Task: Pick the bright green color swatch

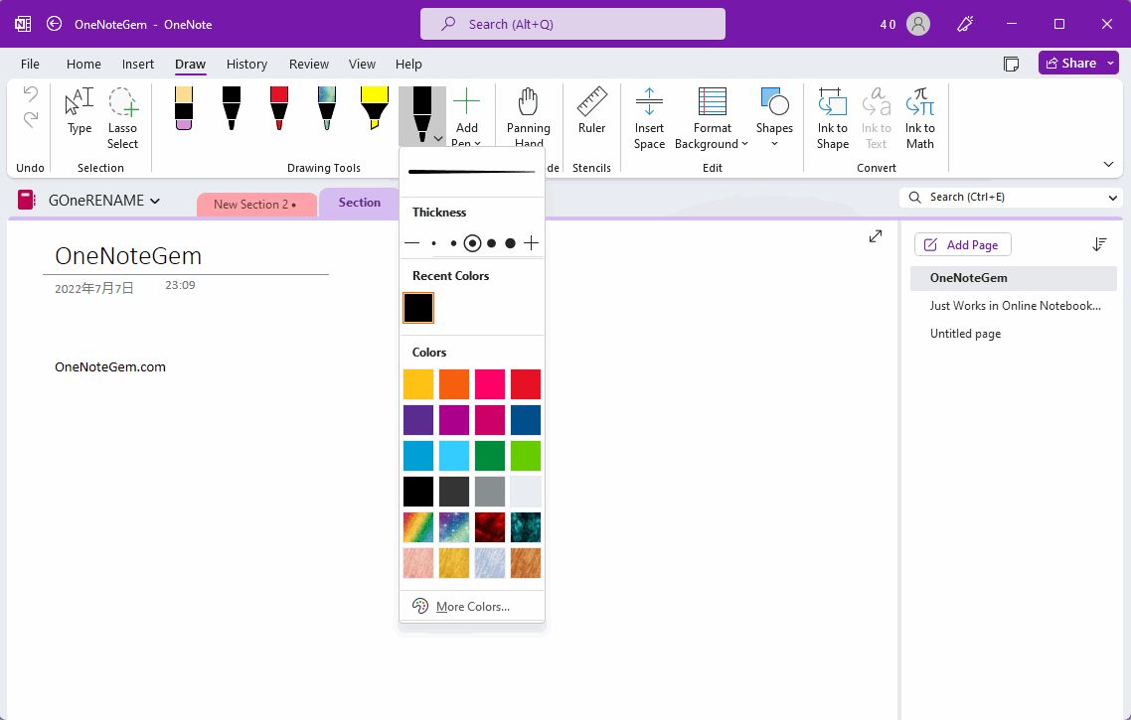Action: point(526,456)
